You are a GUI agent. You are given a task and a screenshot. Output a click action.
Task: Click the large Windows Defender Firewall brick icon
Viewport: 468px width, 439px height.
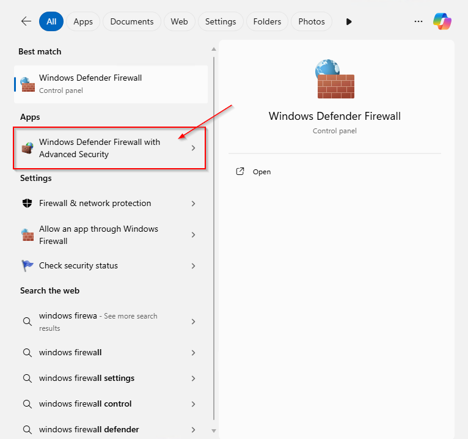pos(335,80)
